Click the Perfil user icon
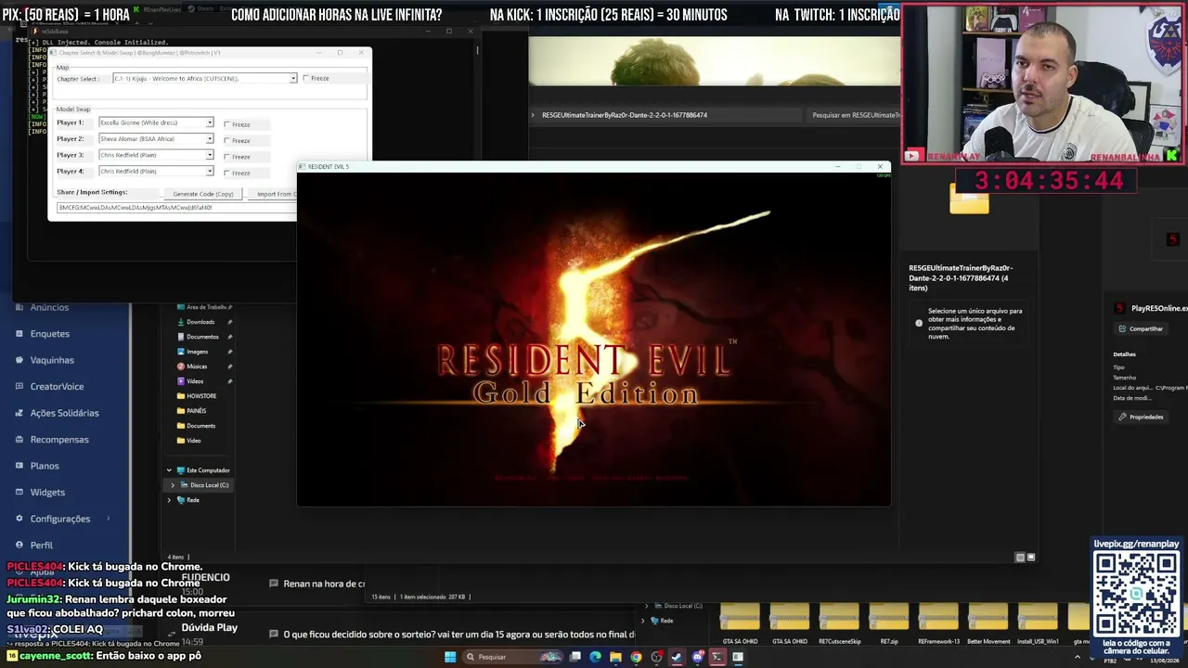Image resolution: width=1188 pixels, height=668 pixels. pyautogui.click(x=19, y=546)
